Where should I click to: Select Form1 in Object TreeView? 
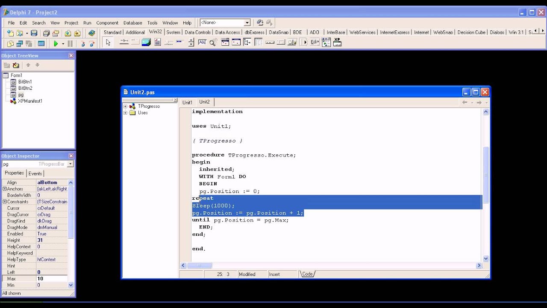[16, 75]
